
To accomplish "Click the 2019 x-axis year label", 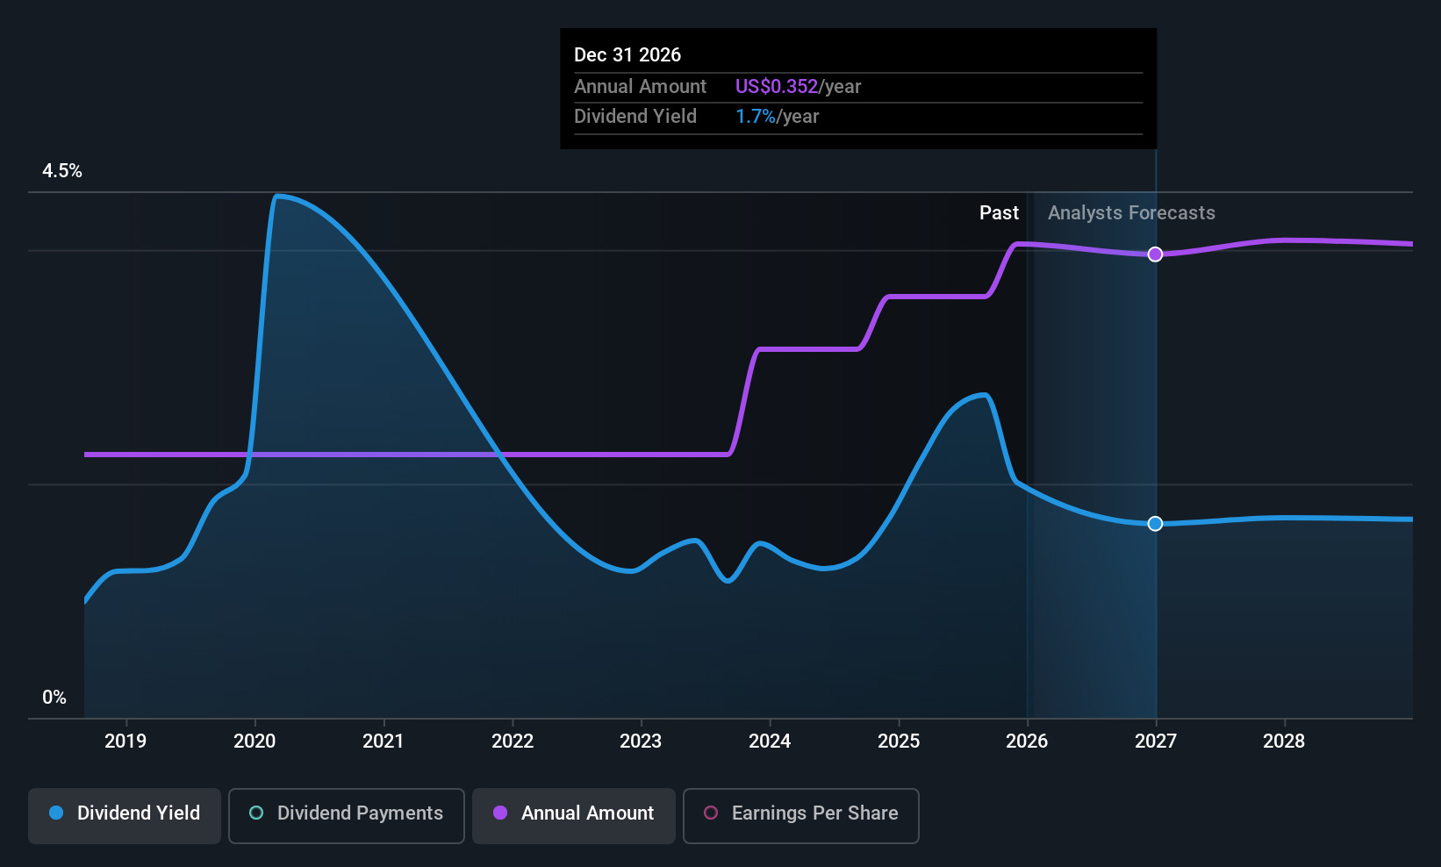I will (x=125, y=741).
